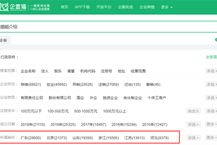Click 多选 in the 企业类型 row

(211, 98)
